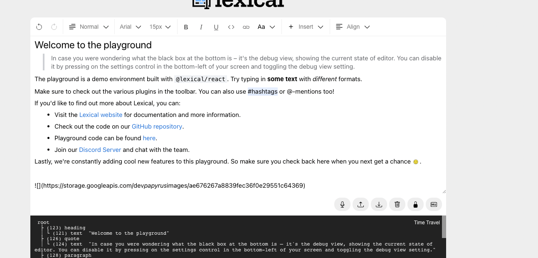The height and width of the screenshot is (258, 538).
Task: Redo the last undone edit
Action: [x=54, y=27]
